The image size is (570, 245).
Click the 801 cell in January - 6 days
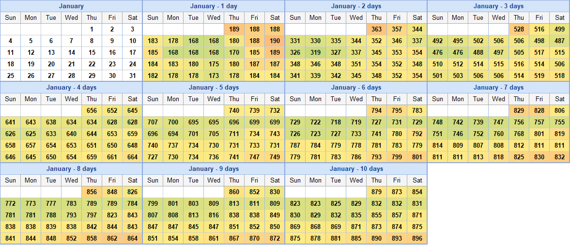[x=417, y=157]
